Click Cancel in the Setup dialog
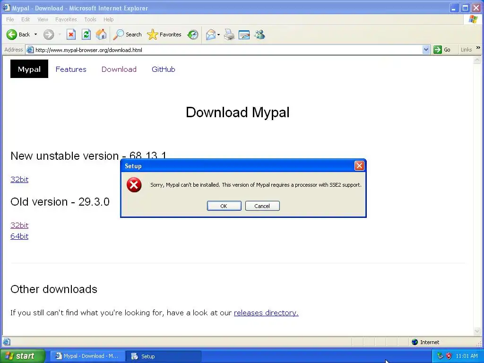The image size is (484, 363). [262, 206]
